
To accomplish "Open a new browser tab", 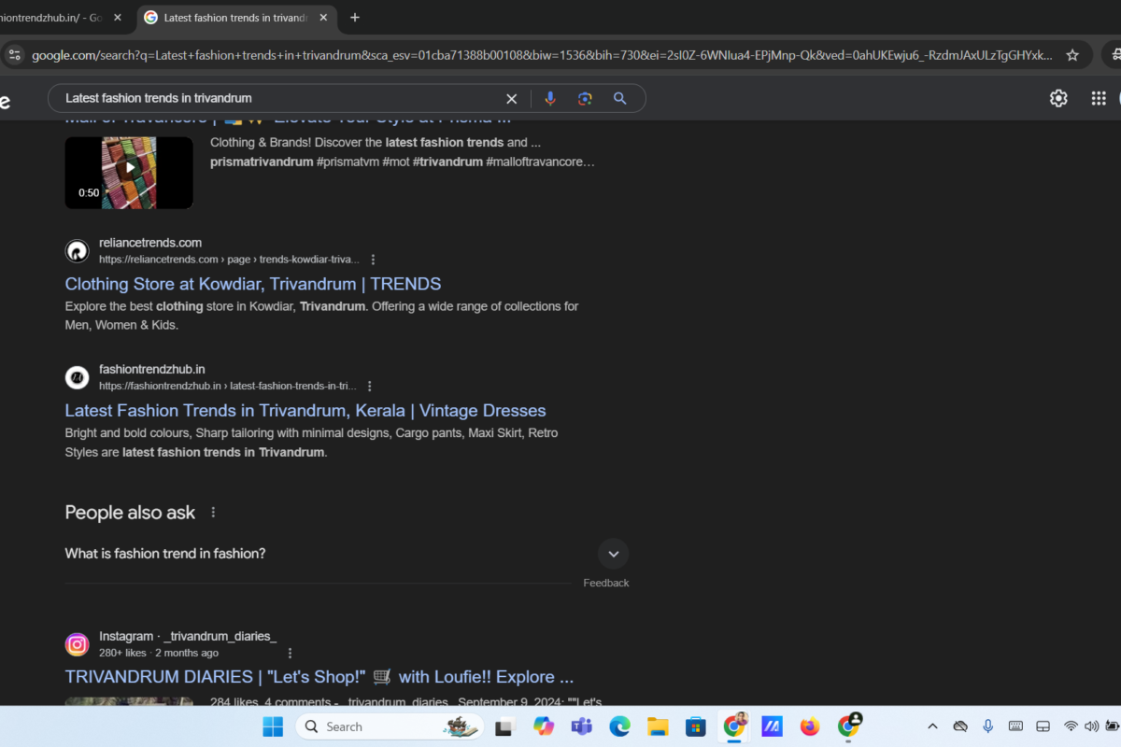I will 355,18.
